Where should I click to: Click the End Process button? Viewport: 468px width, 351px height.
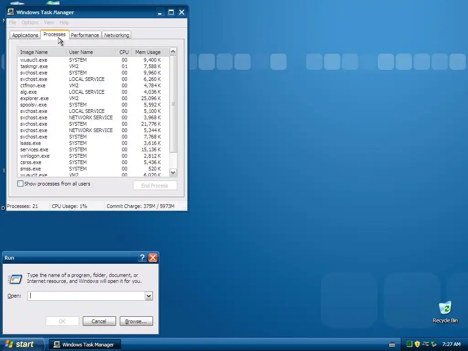coord(155,186)
